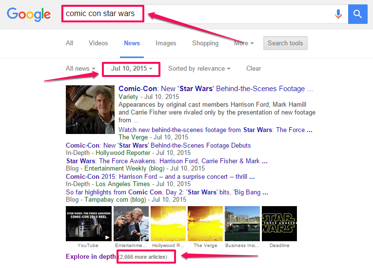Switch to the Videos tab

coord(98,43)
